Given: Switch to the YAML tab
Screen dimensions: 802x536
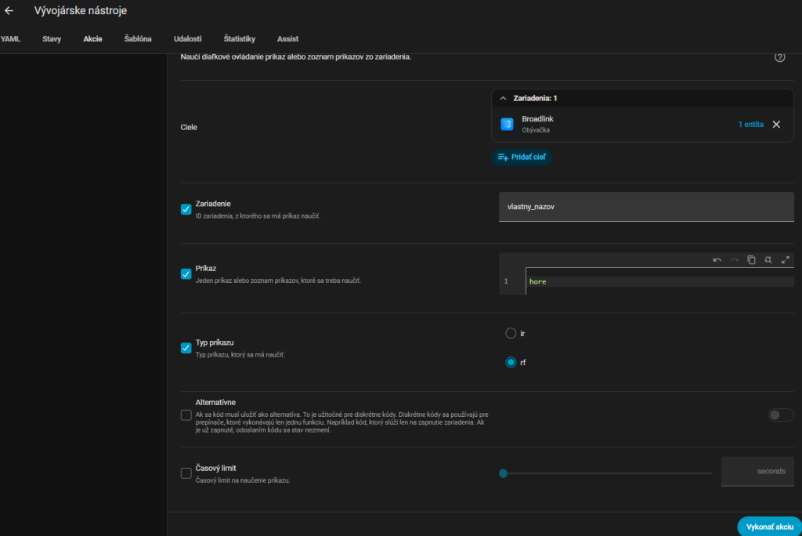Looking at the screenshot, I should pos(10,39).
